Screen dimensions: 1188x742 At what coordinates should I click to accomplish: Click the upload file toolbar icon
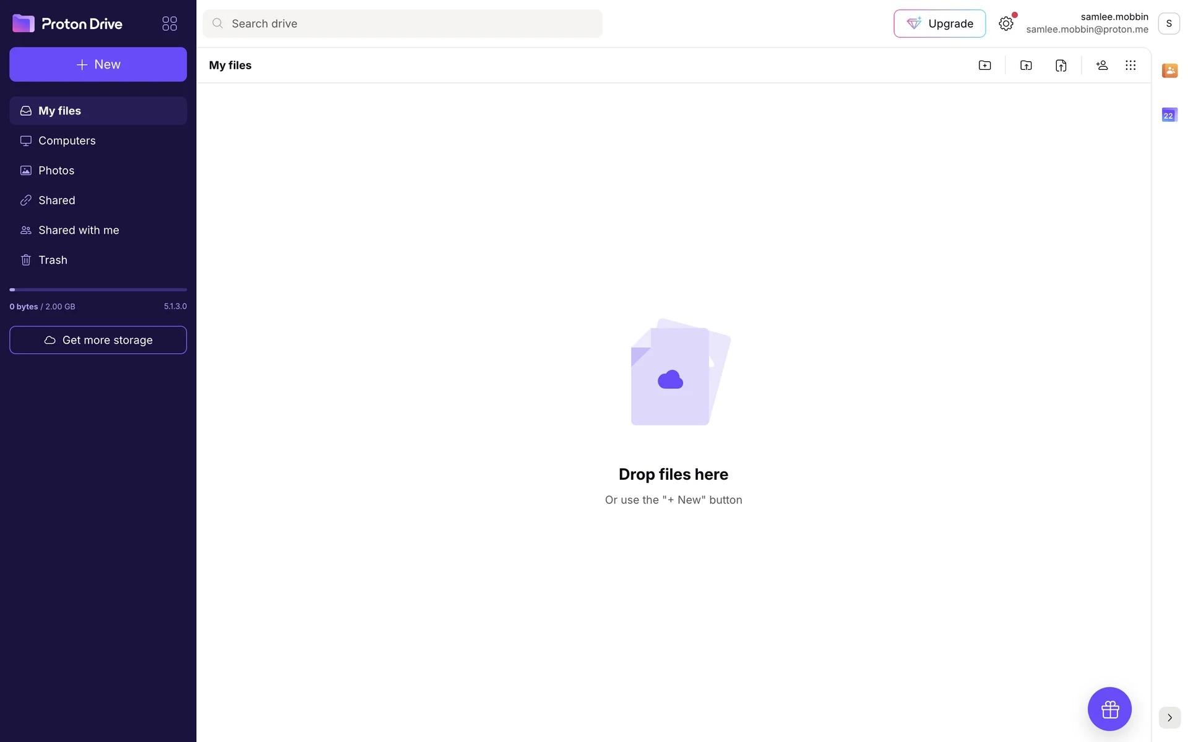point(1061,66)
